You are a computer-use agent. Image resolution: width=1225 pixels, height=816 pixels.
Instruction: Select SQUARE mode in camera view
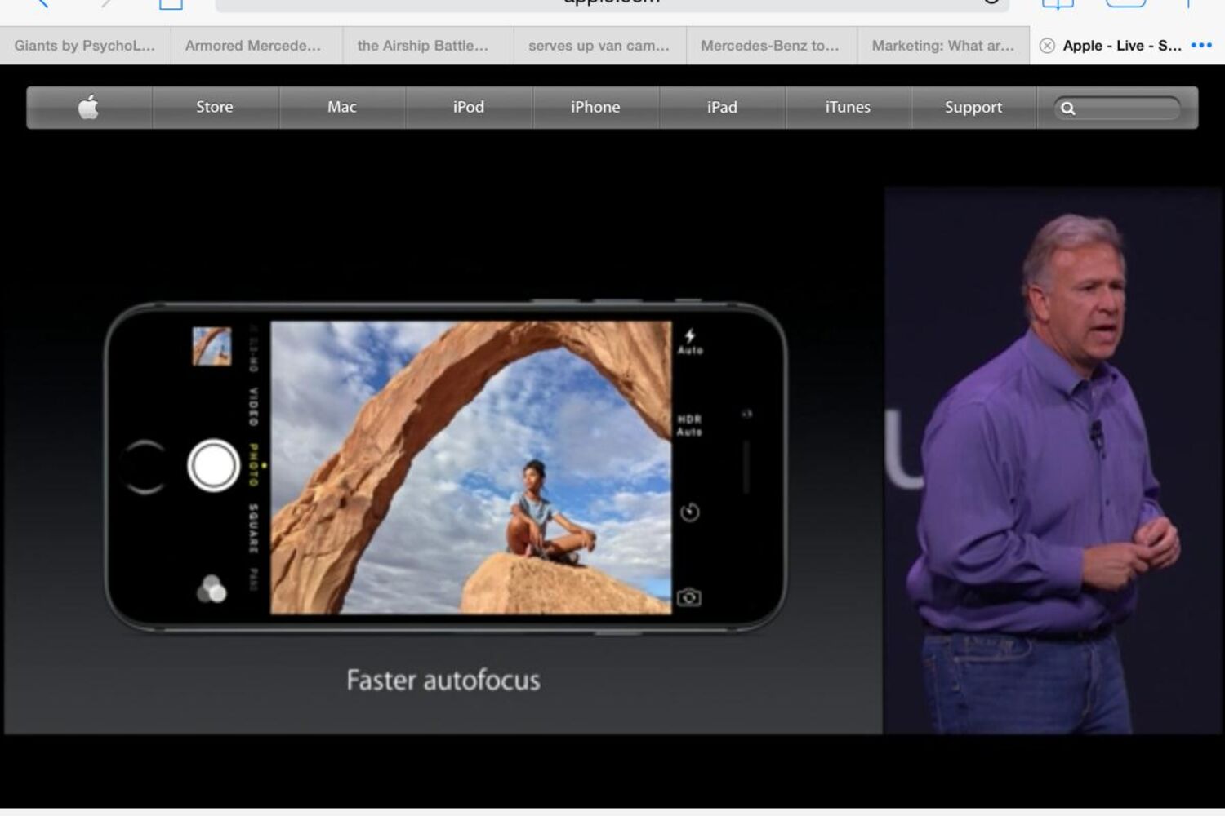(254, 529)
